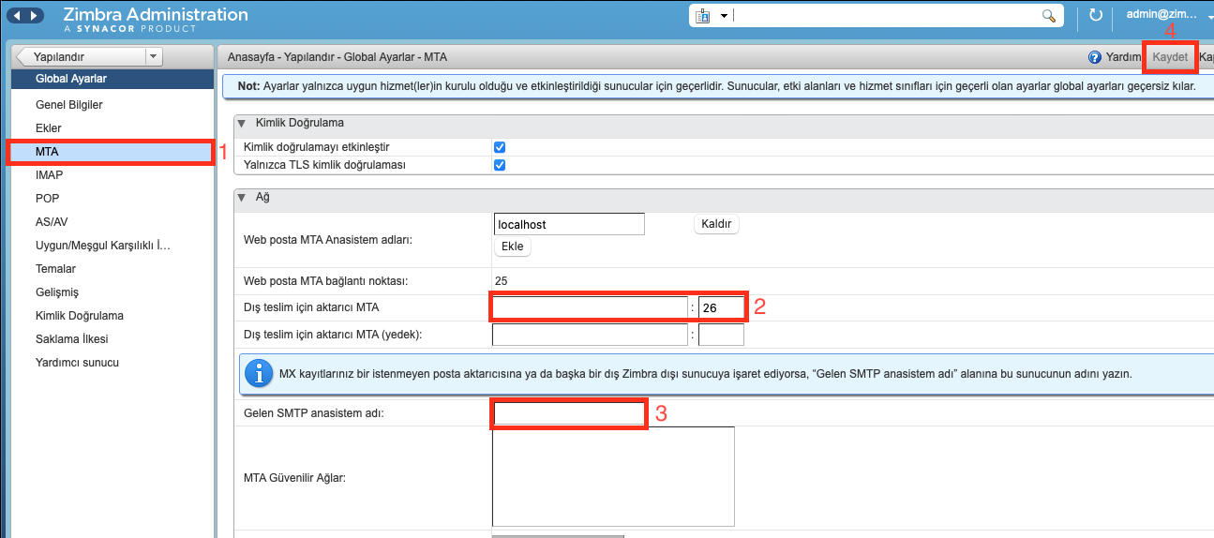The image size is (1214, 538).
Task: Toggle Kimlik doğrulamayı etkinleştir checkbox
Action: (x=500, y=147)
